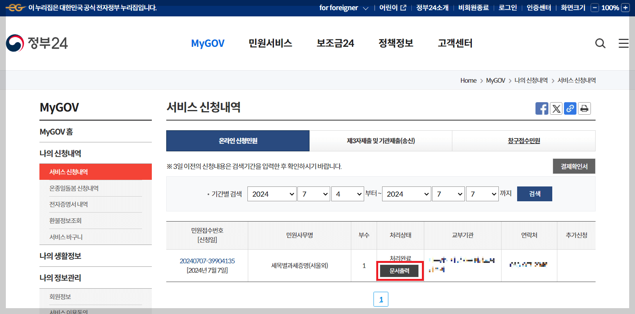The height and width of the screenshot is (314, 635).
Task: Open the start day 4 dropdown
Action: coord(348,194)
